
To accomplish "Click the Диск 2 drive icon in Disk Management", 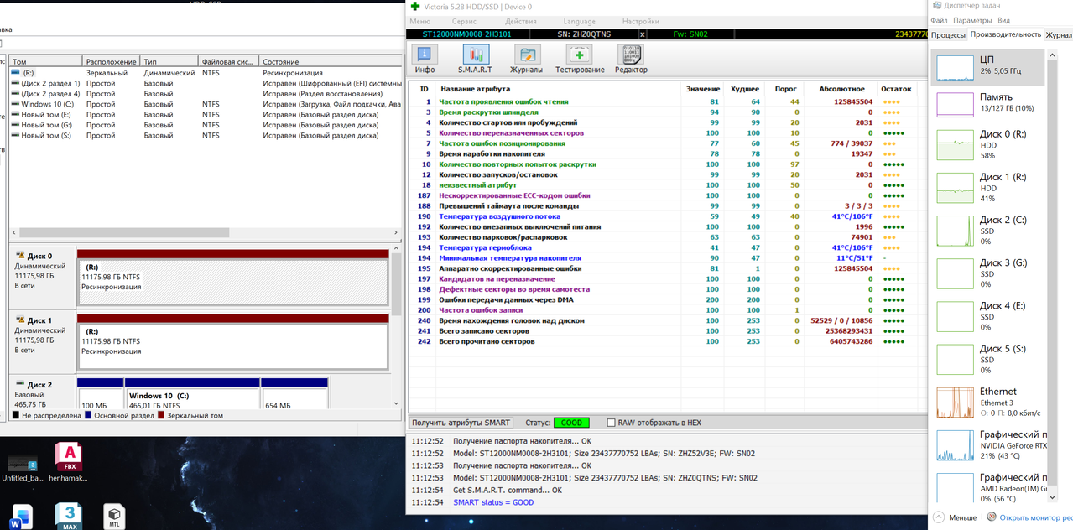I will pos(19,385).
